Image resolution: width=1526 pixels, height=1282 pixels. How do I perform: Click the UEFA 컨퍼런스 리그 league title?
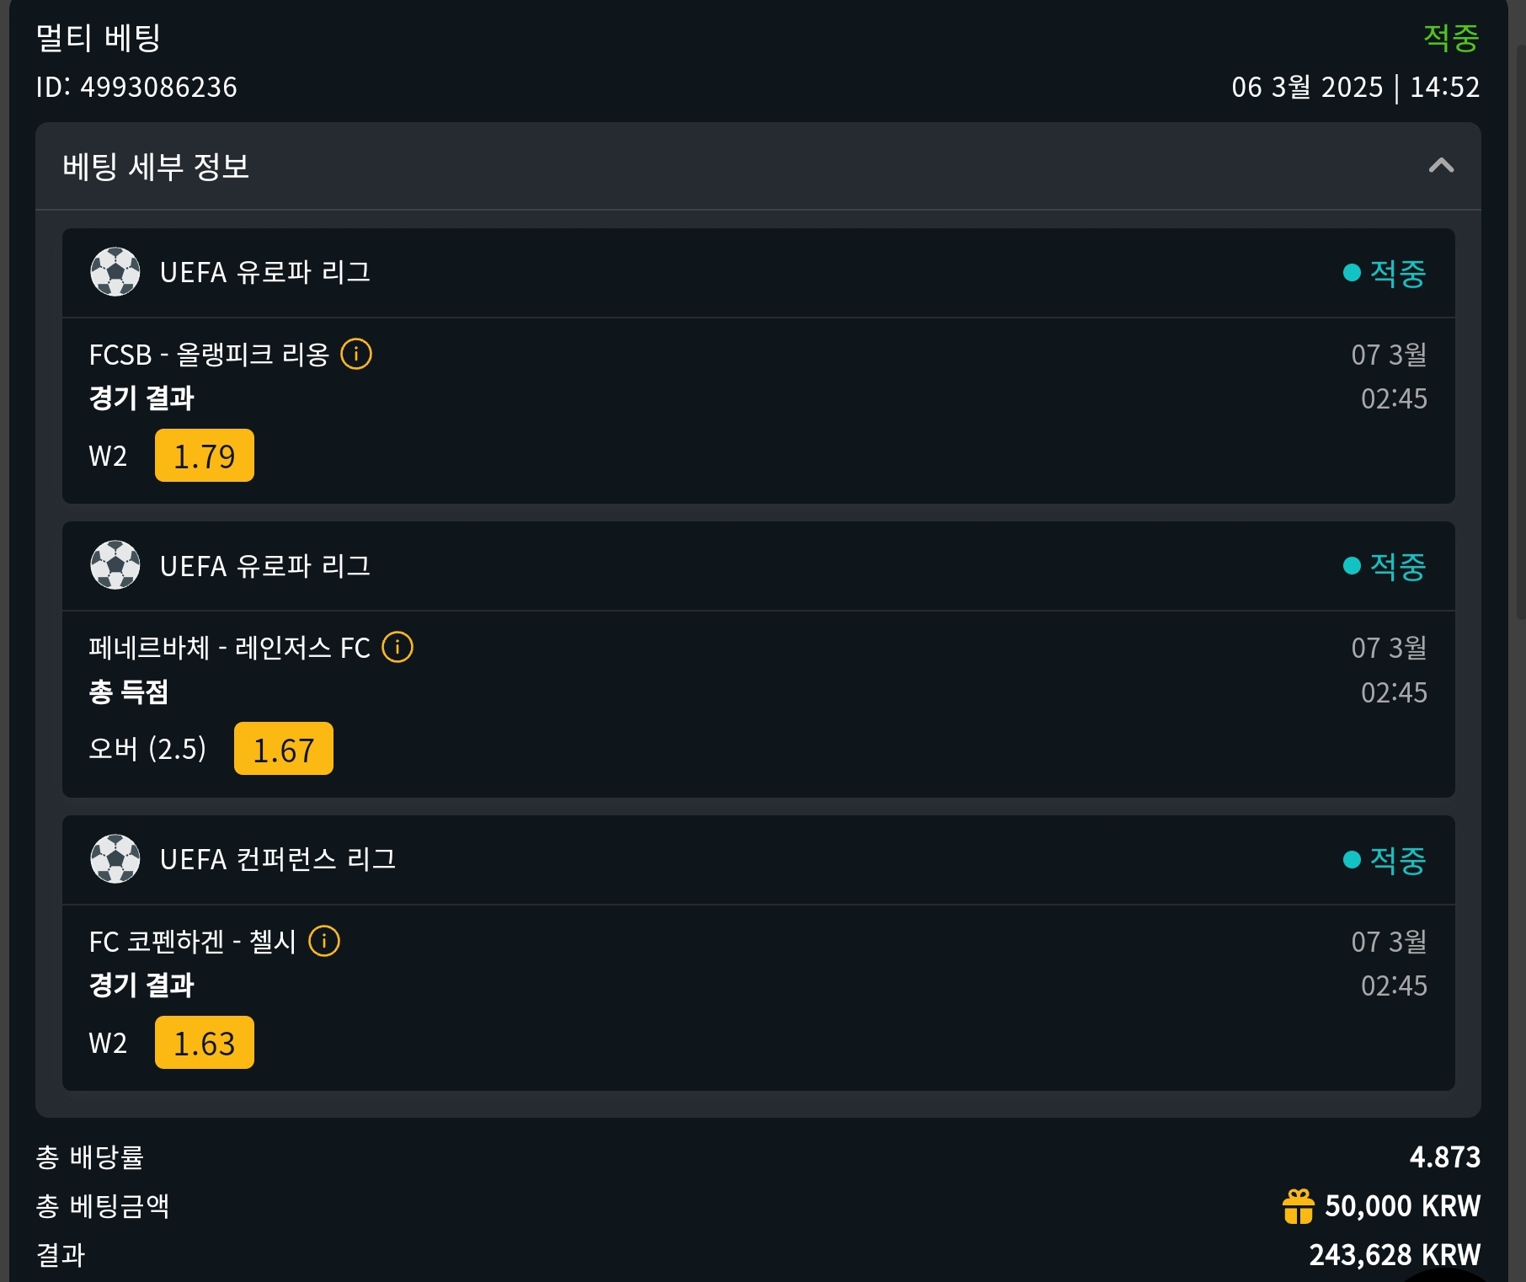(277, 859)
